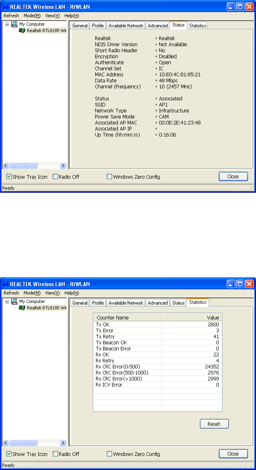Click Counter Name column header
The width and height of the screenshot is (256, 470).
(128, 318)
